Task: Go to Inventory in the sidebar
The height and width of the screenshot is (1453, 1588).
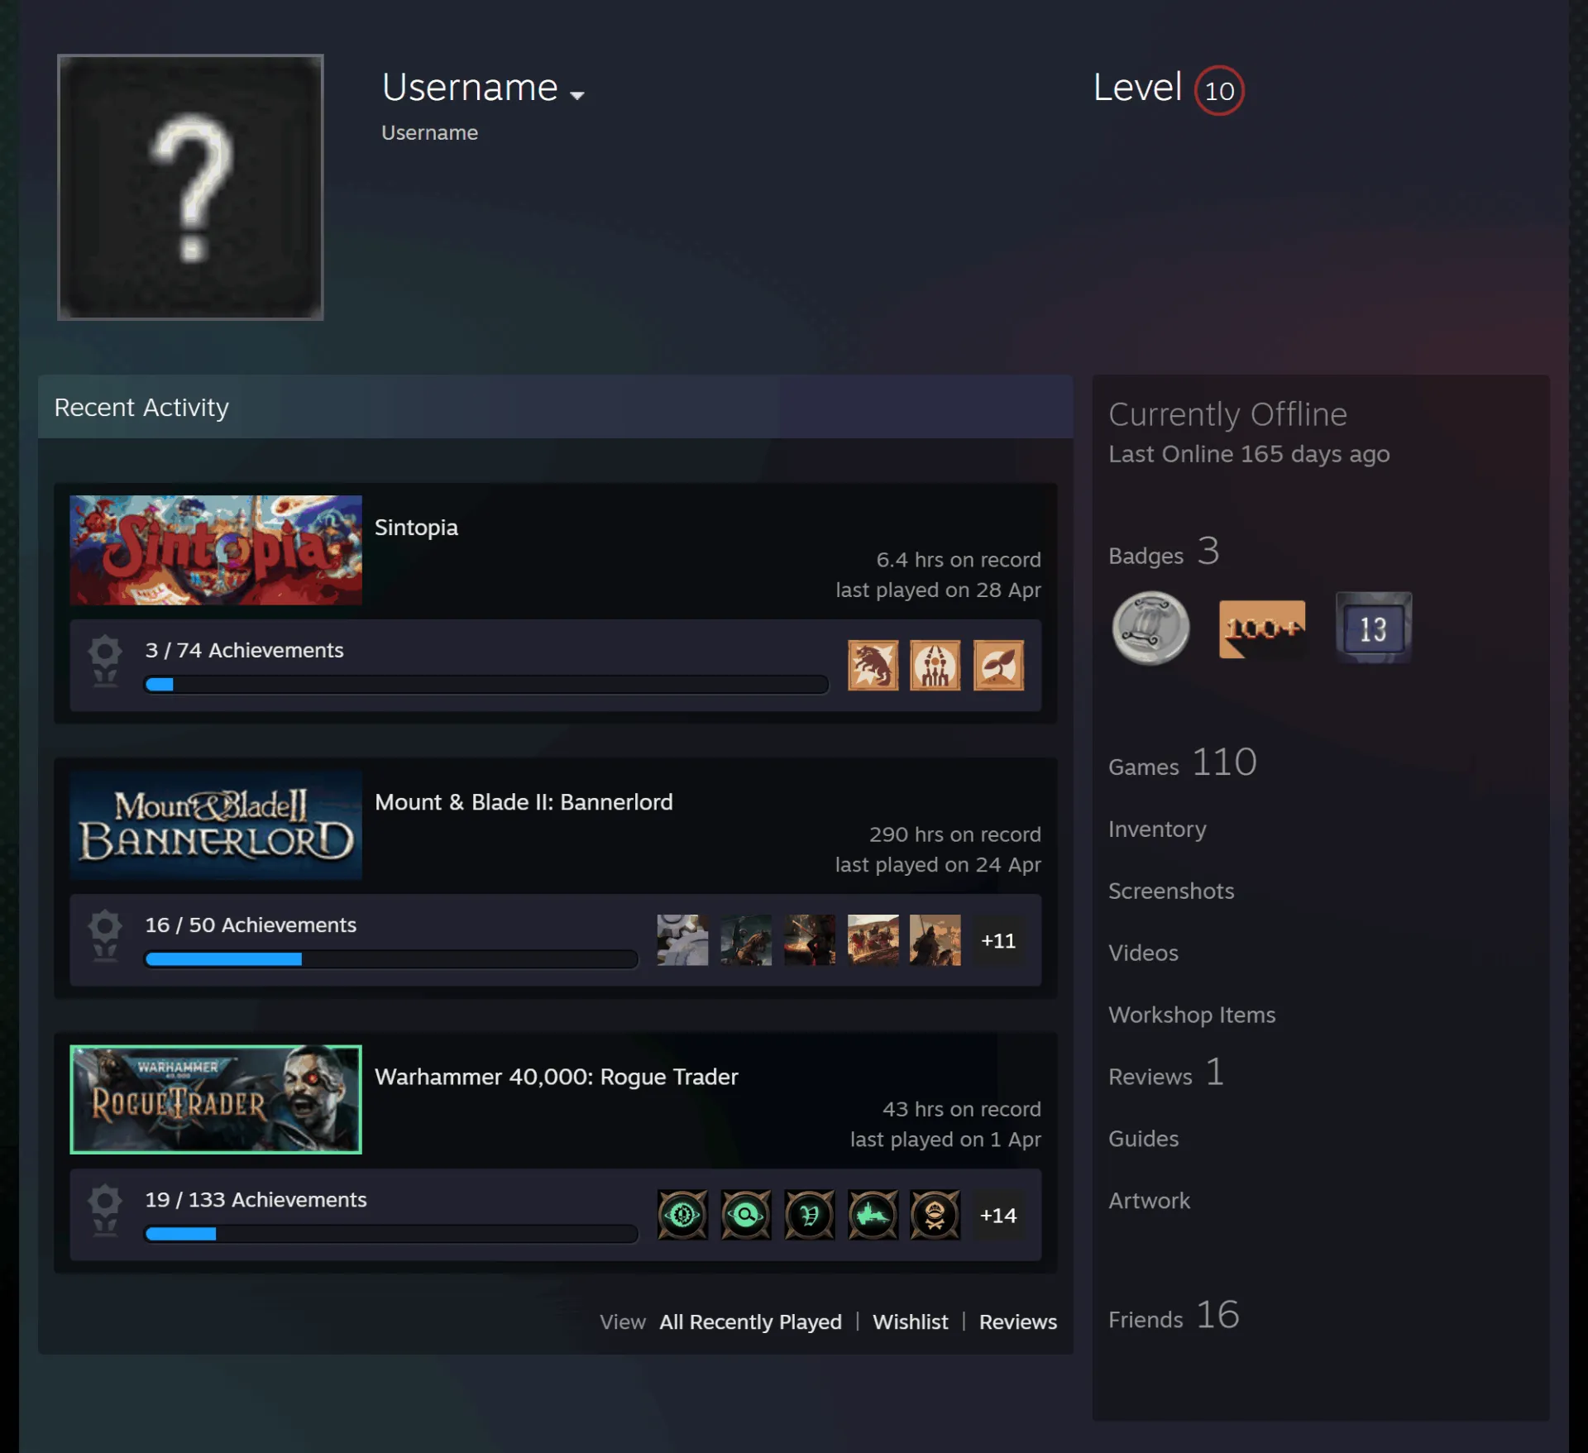Action: pos(1157,829)
